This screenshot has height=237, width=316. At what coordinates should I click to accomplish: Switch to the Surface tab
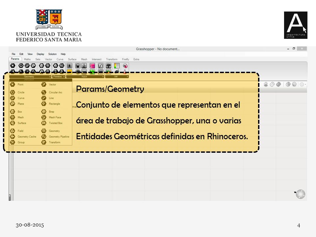pos(72,59)
